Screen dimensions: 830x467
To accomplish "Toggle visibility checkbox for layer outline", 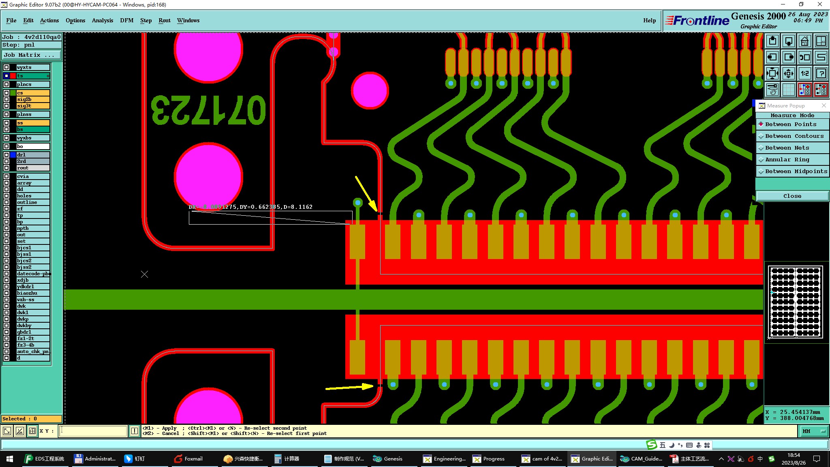I will click(x=6, y=202).
